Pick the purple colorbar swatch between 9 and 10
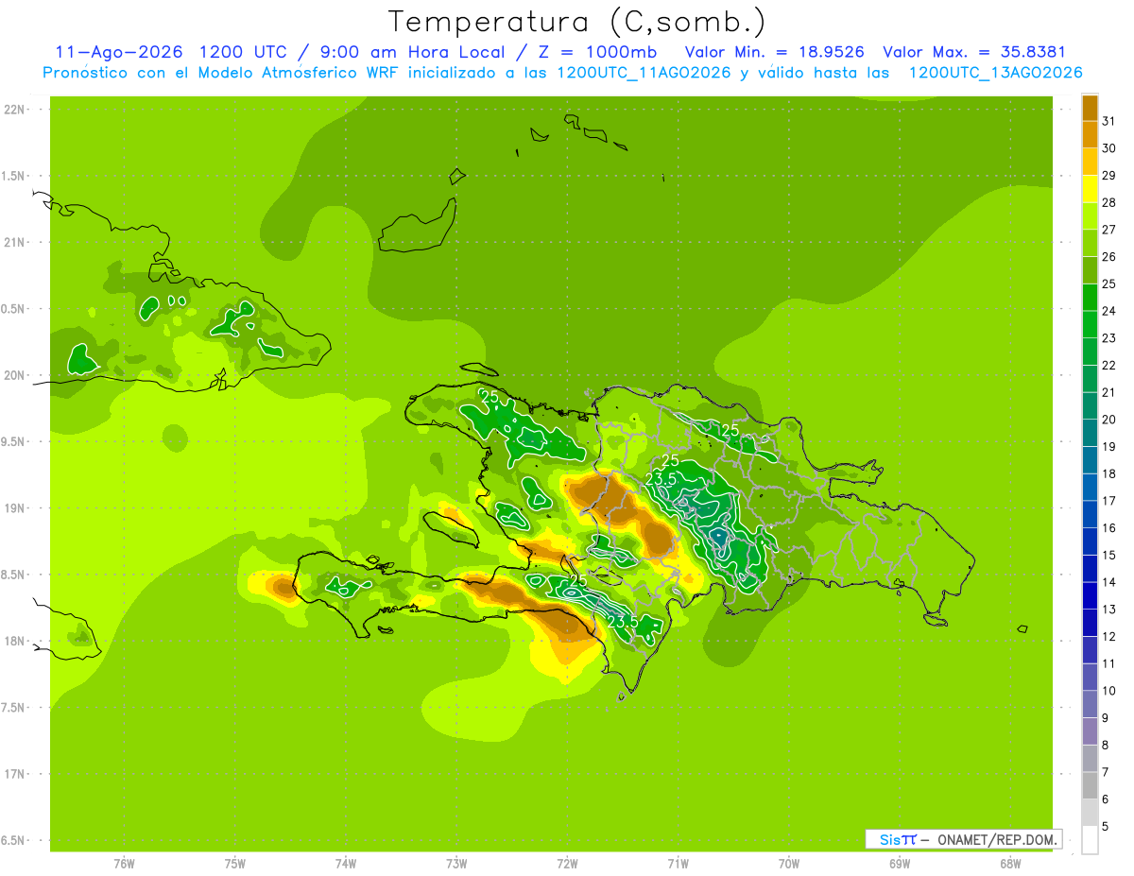The image size is (1134, 876). tap(1090, 704)
